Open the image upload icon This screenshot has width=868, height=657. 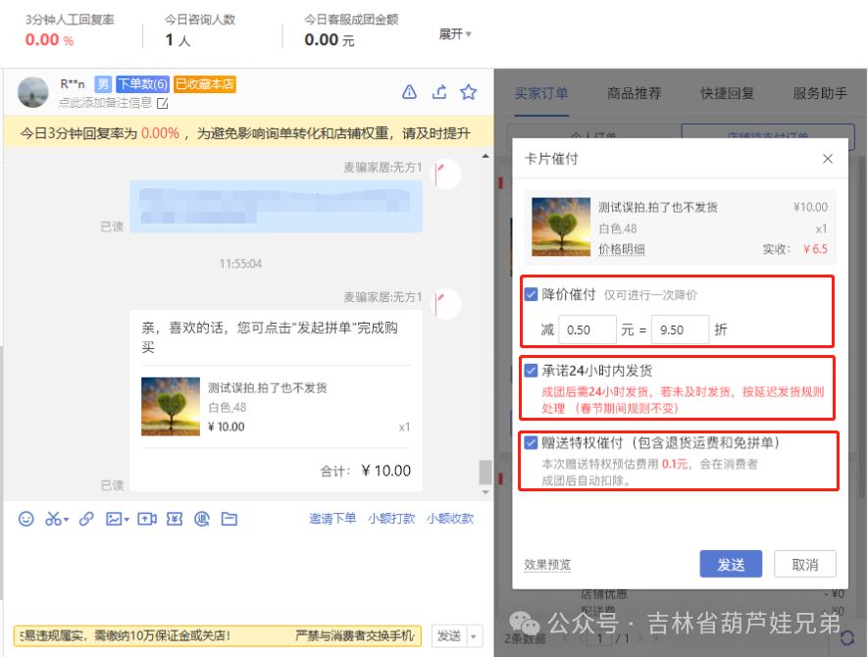114,519
